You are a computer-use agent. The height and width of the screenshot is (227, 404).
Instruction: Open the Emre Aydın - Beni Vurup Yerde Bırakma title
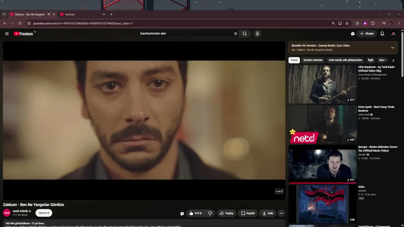(376, 109)
